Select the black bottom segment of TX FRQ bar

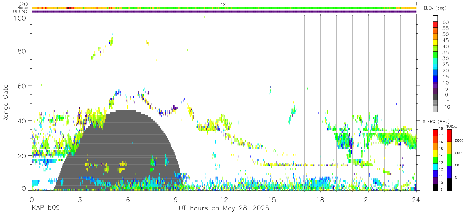pos(435,187)
